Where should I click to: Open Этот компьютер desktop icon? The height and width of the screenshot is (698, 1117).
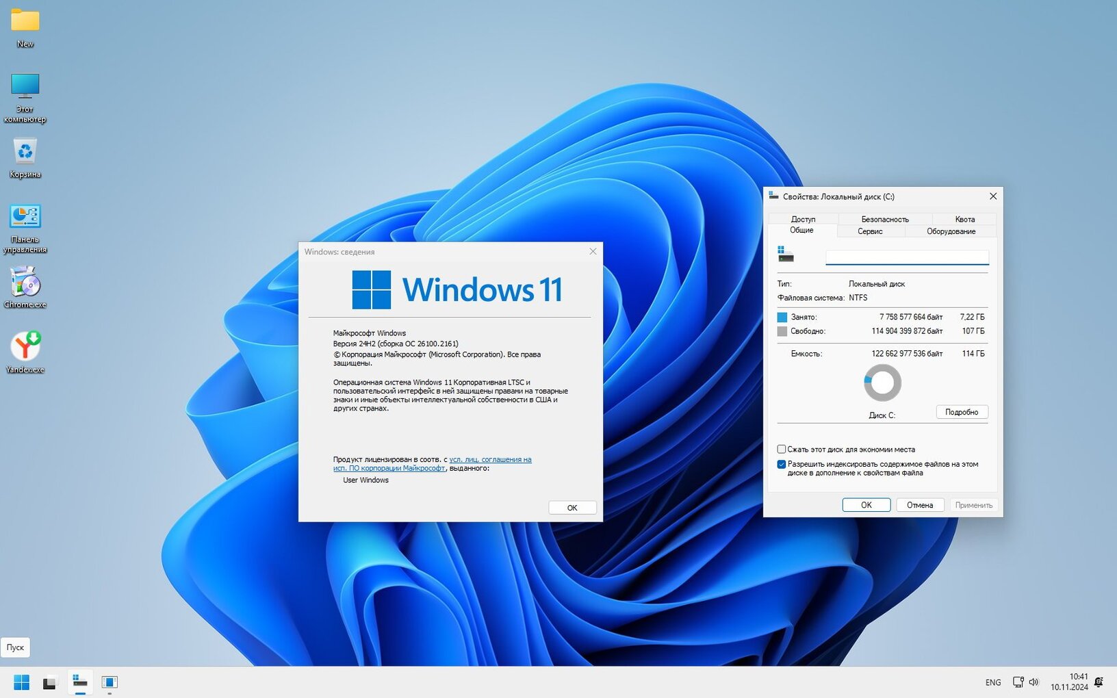(x=25, y=98)
